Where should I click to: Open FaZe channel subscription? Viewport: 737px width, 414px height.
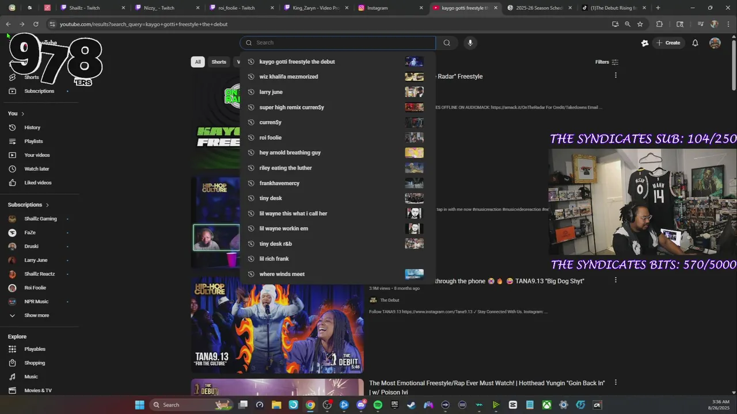(30, 232)
